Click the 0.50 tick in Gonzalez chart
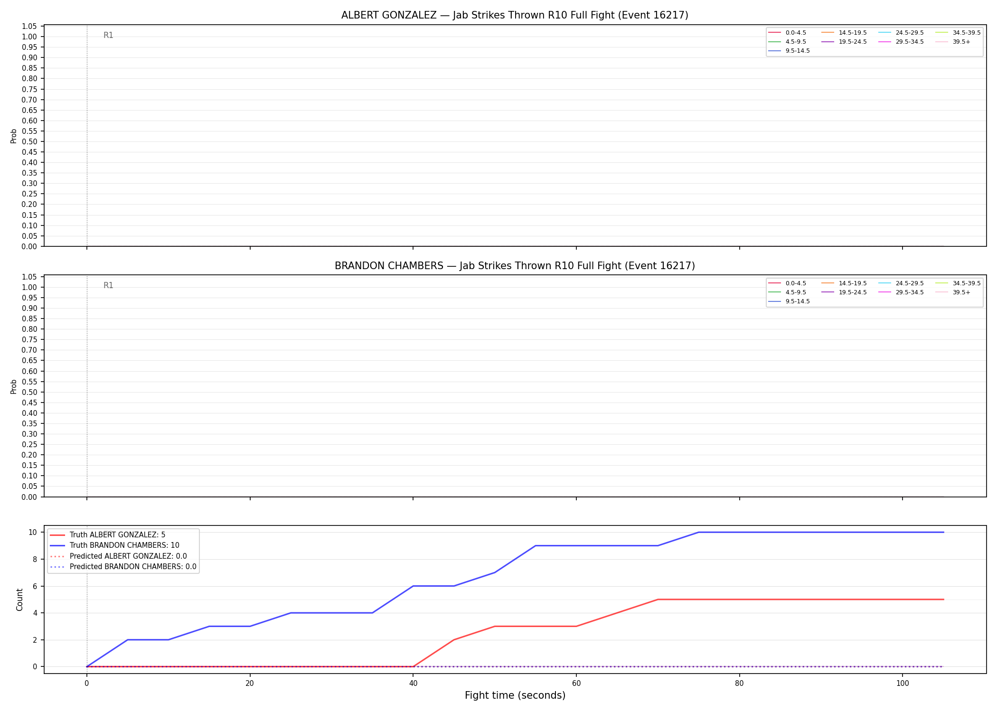 29,141
